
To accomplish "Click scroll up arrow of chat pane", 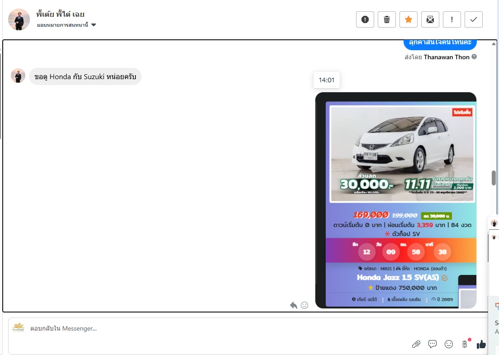I will 494,44.
